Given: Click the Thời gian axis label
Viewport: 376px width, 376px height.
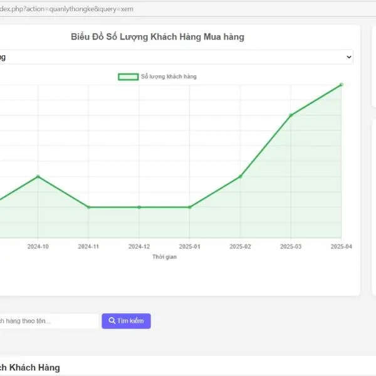Looking at the screenshot, I should coord(164,257).
